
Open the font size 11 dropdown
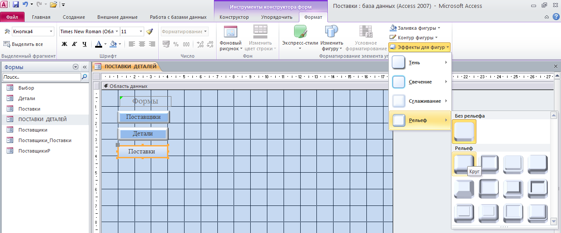[x=141, y=31]
